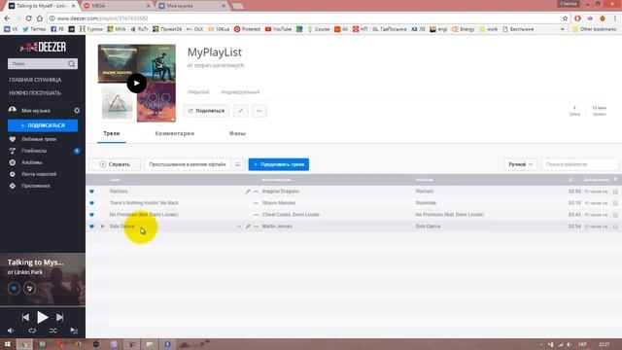Screen dimensions: 622x350
Task: Play MyPlayList from the cover play button
Action: point(136,83)
